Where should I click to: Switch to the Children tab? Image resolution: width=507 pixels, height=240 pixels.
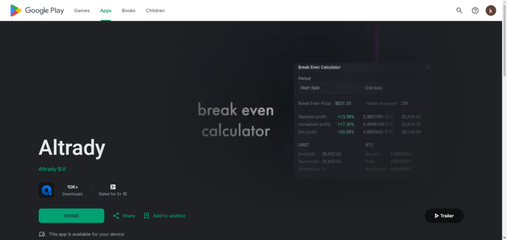[155, 10]
